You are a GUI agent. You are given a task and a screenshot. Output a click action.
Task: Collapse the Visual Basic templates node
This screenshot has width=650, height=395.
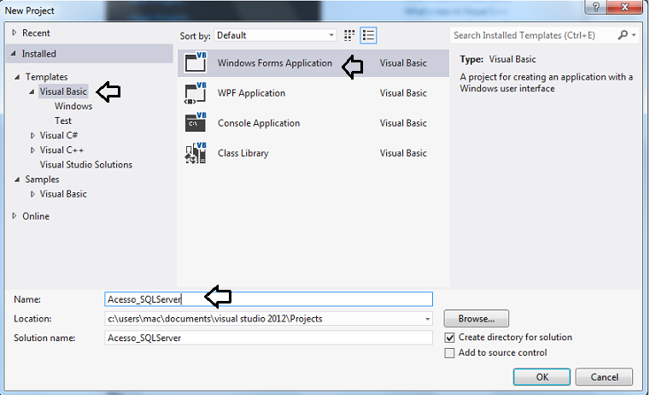pyautogui.click(x=32, y=91)
